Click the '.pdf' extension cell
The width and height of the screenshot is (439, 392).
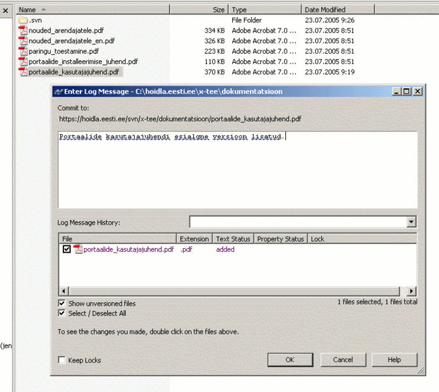[186, 249]
